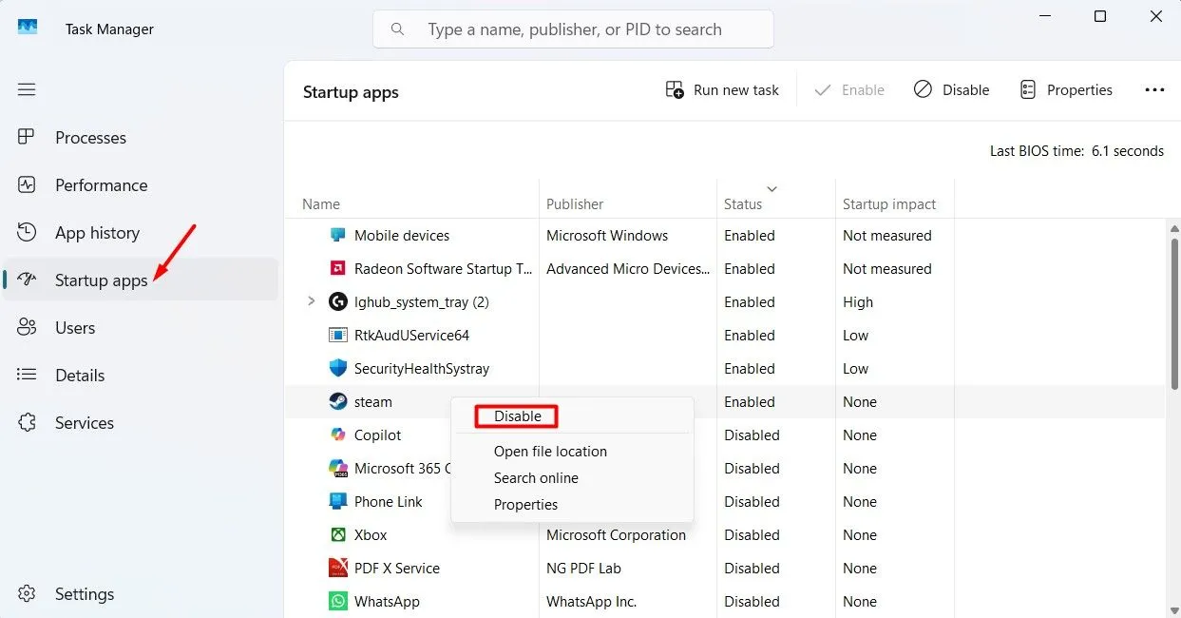
Task: Select Startup apps in sidebar
Action: pos(141,280)
